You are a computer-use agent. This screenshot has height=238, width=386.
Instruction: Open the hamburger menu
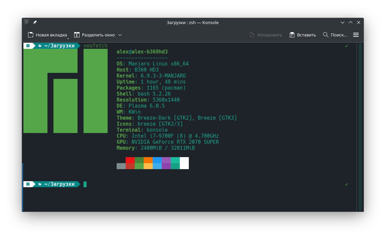[356, 35]
